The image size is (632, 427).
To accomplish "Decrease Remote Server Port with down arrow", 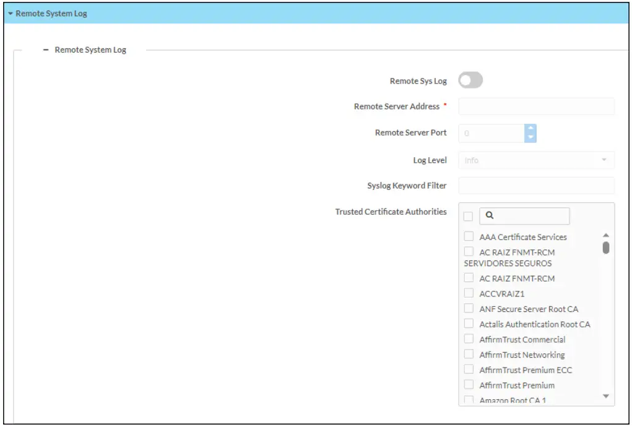I will [530, 137].
